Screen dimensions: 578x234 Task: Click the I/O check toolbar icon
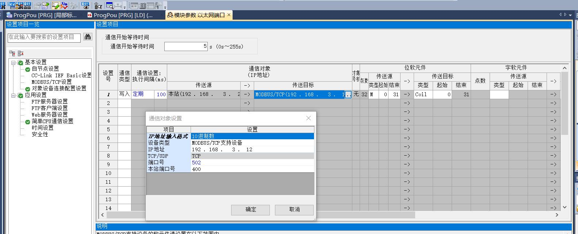point(64,5)
